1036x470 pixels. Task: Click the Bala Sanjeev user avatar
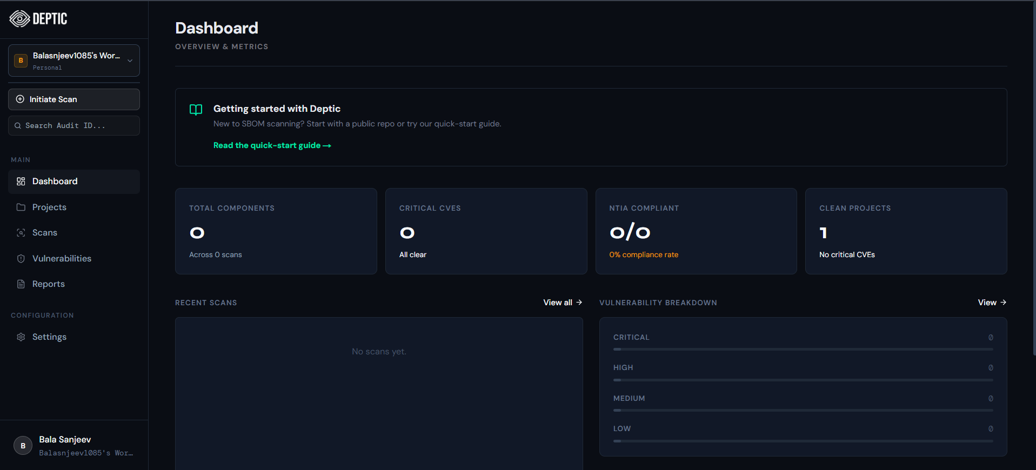[x=23, y=446]
